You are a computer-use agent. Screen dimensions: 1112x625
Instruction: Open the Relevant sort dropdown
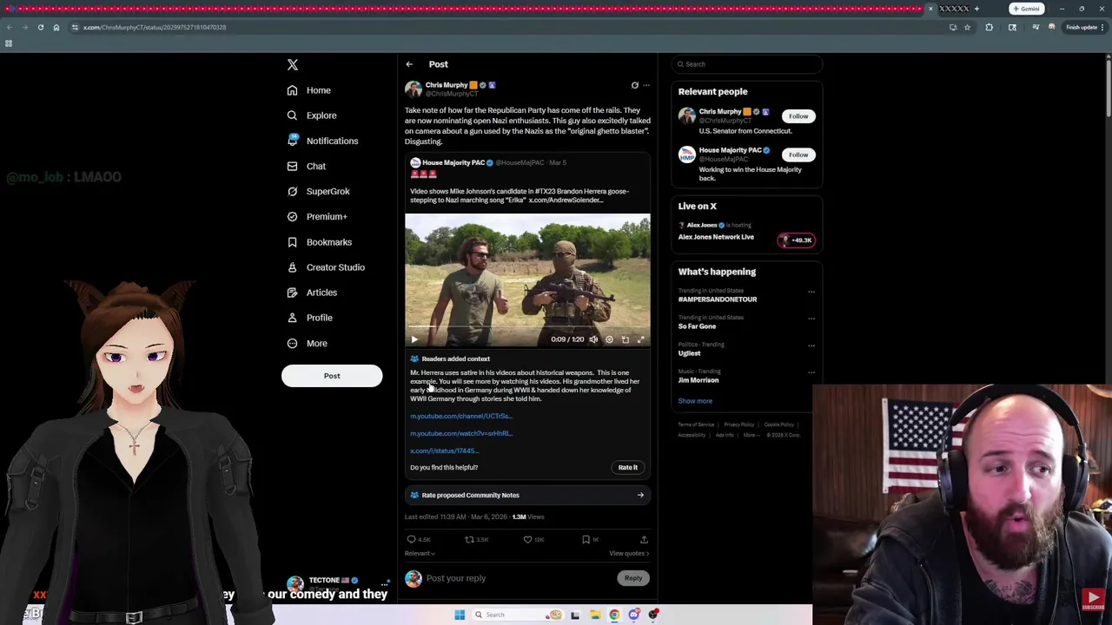pos(420,553)
